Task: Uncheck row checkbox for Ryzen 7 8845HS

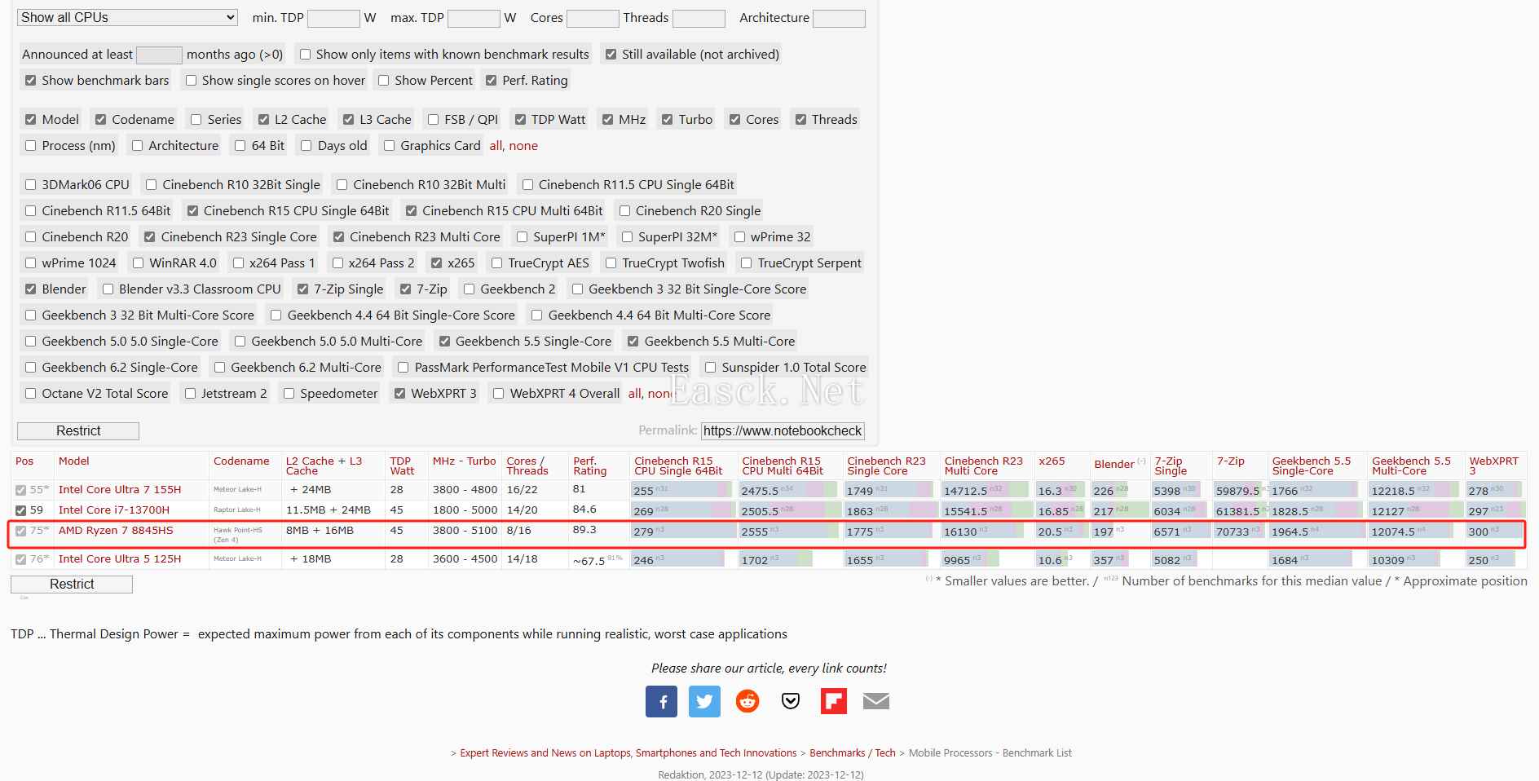Action: (x=21, y=532)
